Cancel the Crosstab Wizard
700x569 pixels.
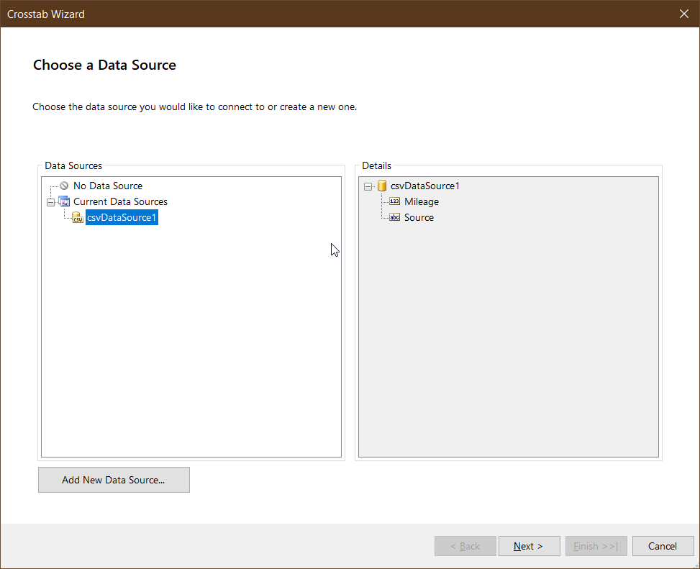click(x=663, y=546)
